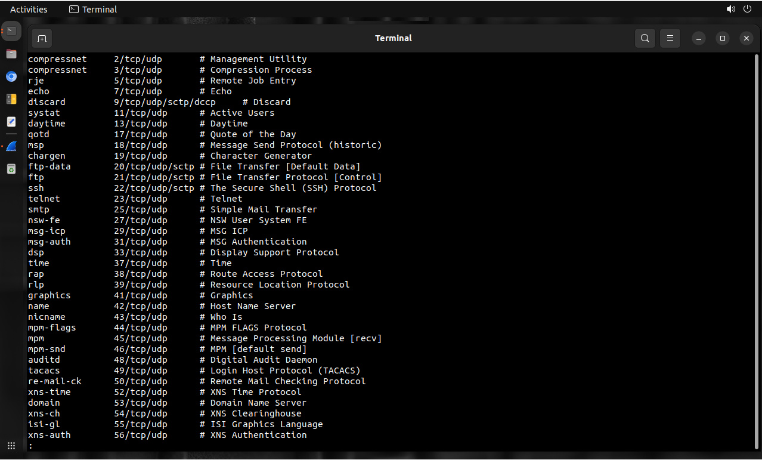Viewport: 762px width, 460px height.
Task: Close the Terminal window
Action: coord(746,38)
